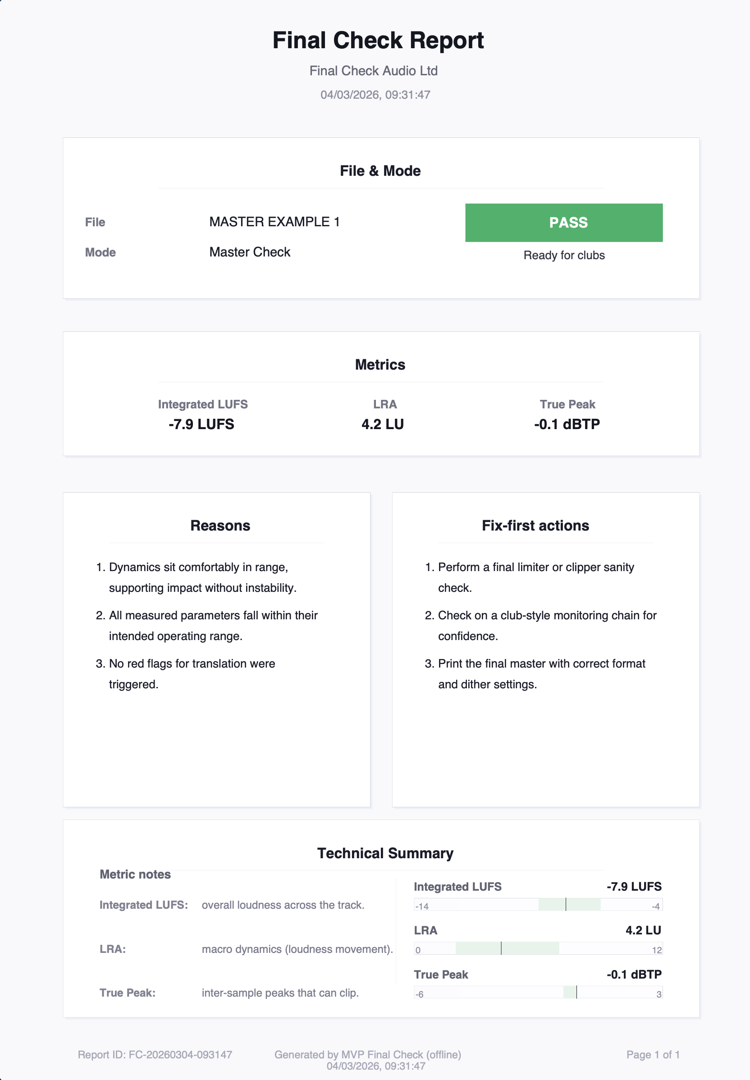Click the Ready for clubs status text
Viewport: 750px width, 1080px height.
click(563, 255)
